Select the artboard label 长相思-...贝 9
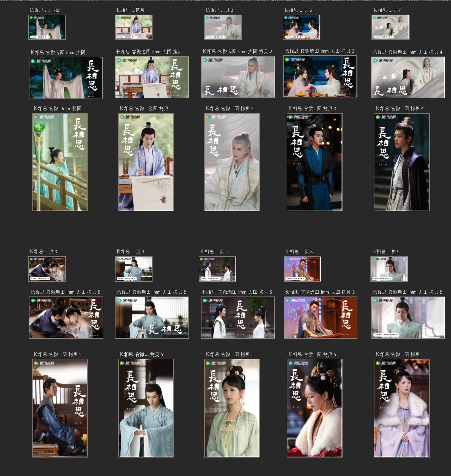The height and width of the screenshot is (476, 451). point(386,251)
